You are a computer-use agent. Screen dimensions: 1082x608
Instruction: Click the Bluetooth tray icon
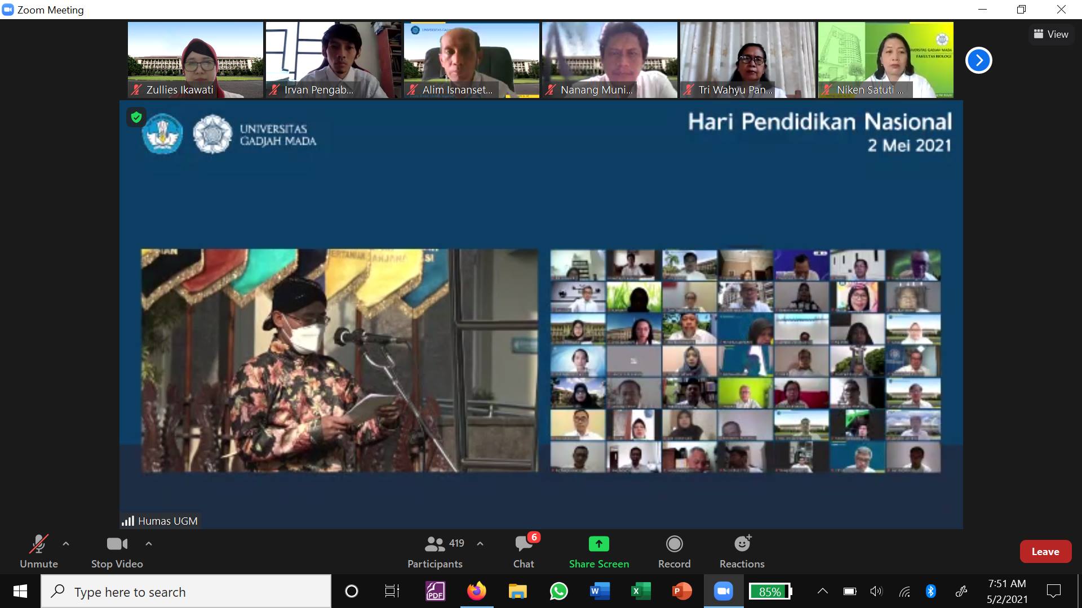point(931,591)
